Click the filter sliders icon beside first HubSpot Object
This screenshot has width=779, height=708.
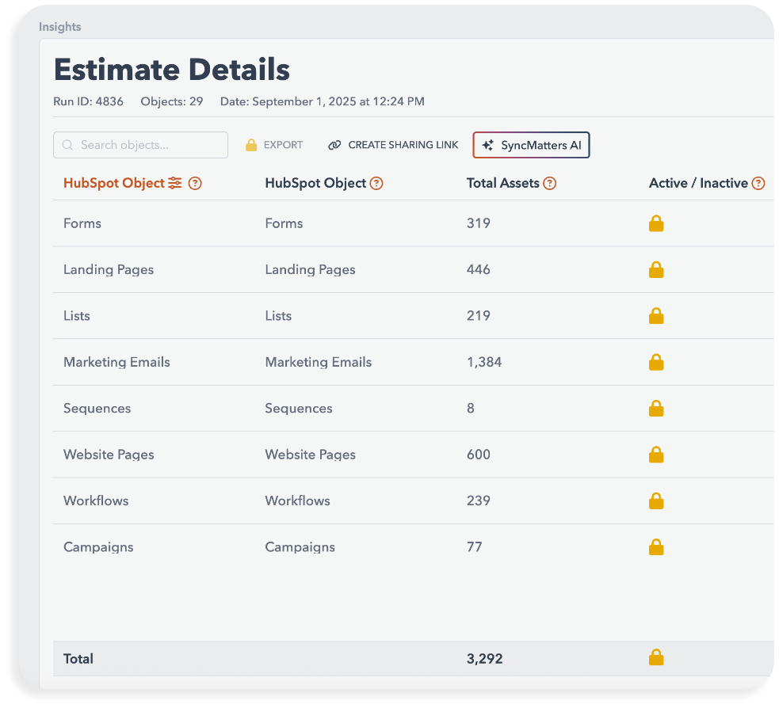tap(175, 183)
